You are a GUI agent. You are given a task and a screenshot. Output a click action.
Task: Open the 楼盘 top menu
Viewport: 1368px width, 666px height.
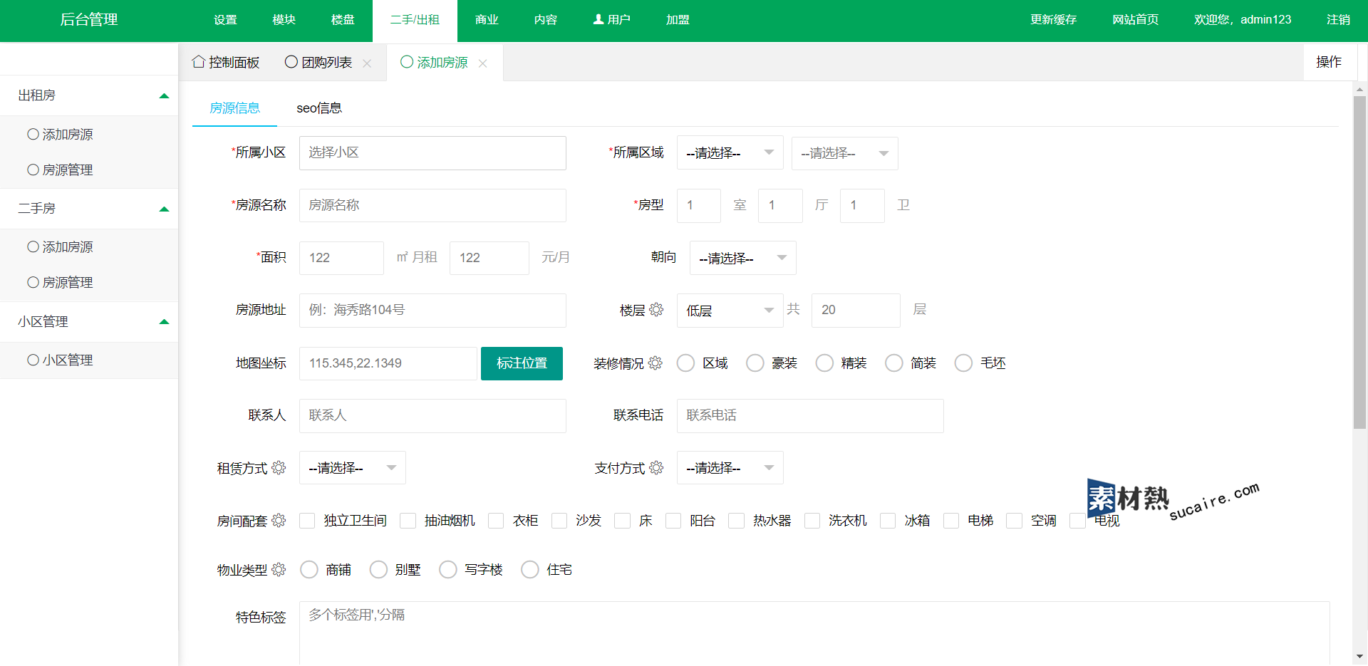pos(343,20)
